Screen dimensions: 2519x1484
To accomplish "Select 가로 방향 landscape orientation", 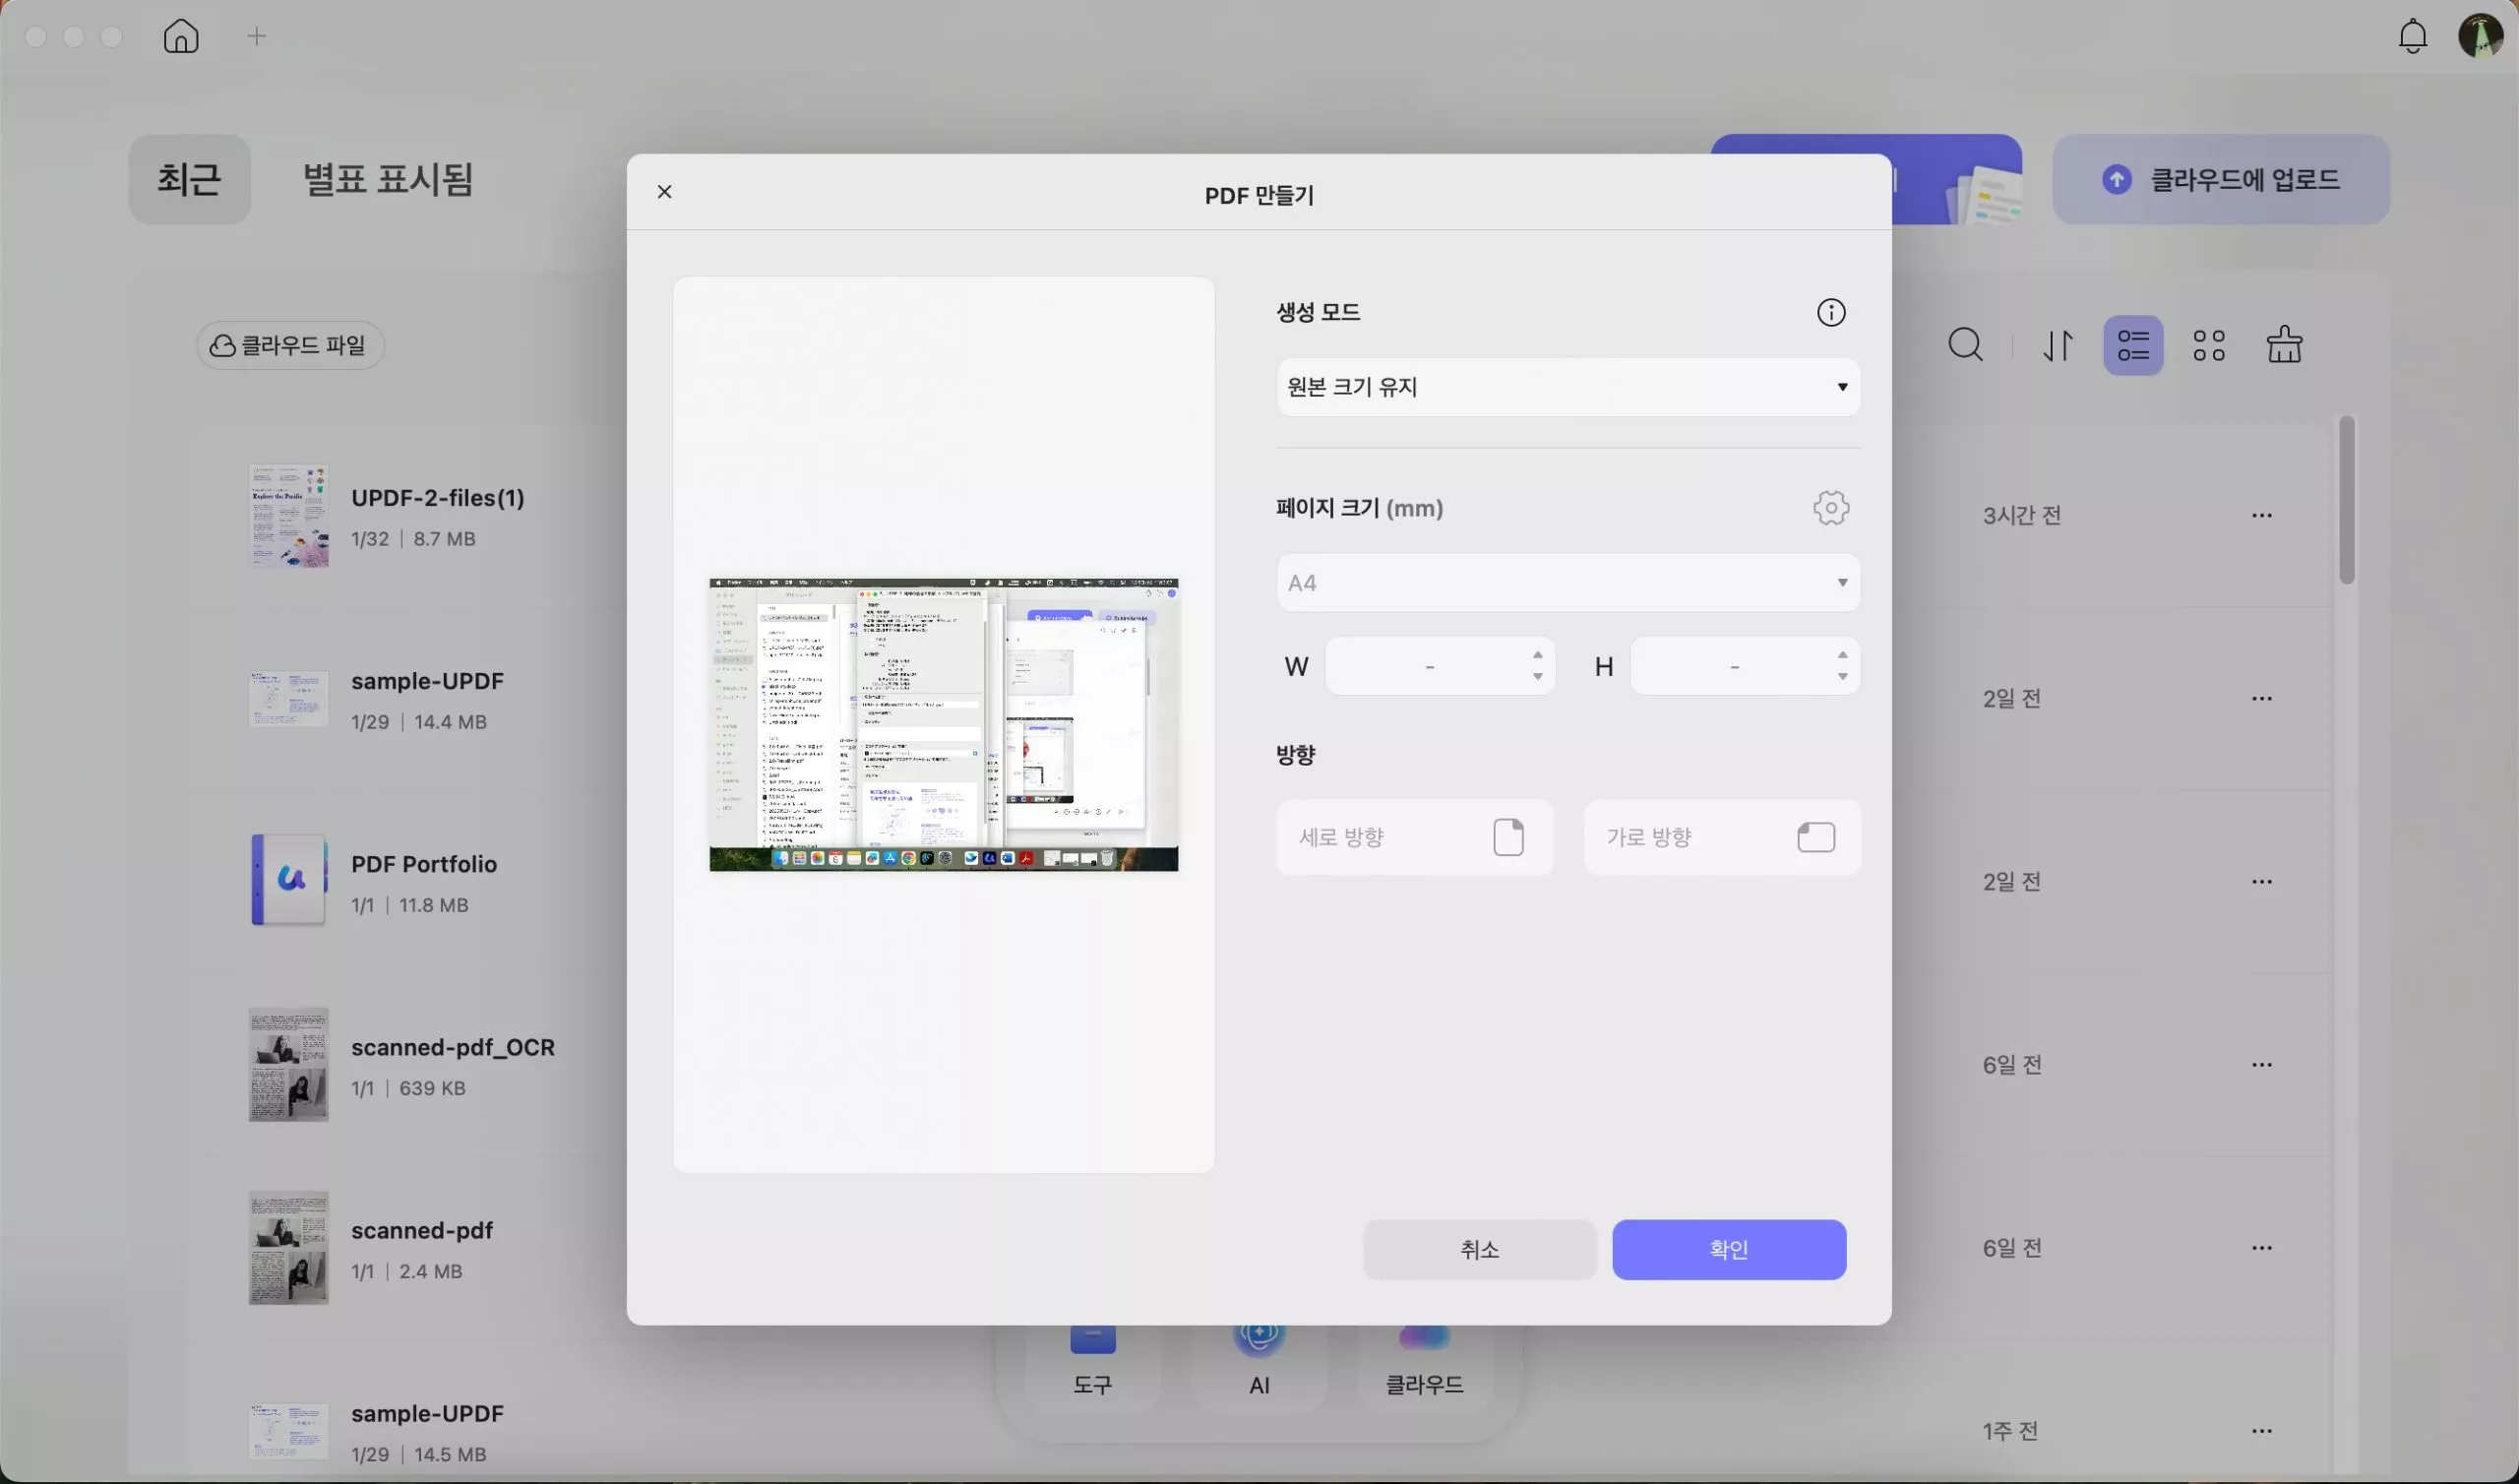I will (x=1720, y=837).
